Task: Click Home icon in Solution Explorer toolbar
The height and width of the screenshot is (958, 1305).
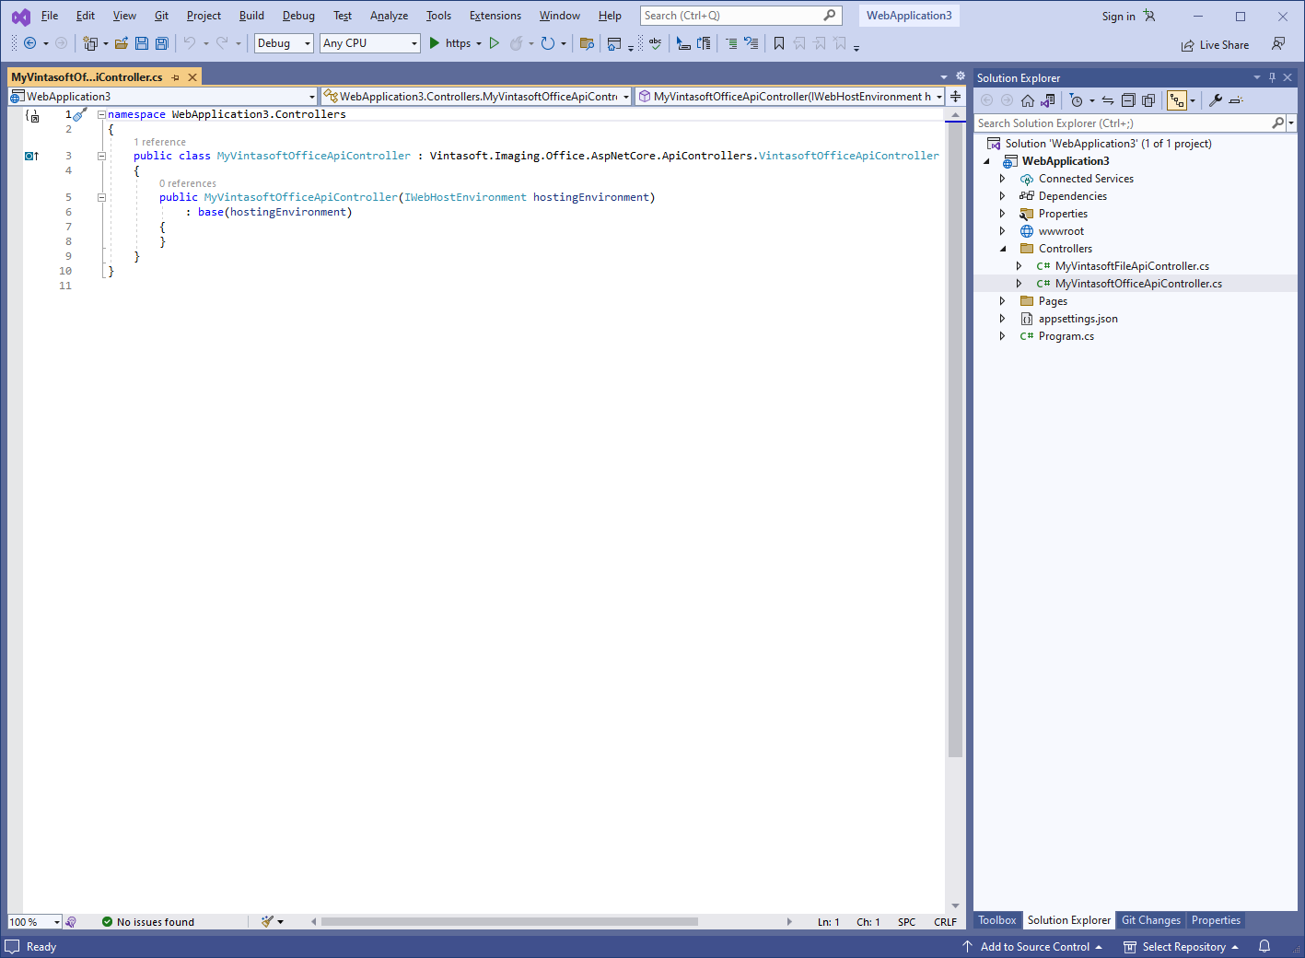Action: pos(1028,100)
